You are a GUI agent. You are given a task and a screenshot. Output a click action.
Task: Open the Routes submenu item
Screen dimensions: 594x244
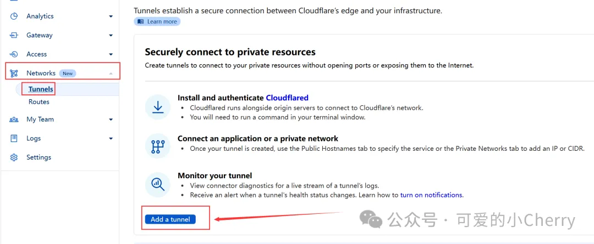coord(39,102)
